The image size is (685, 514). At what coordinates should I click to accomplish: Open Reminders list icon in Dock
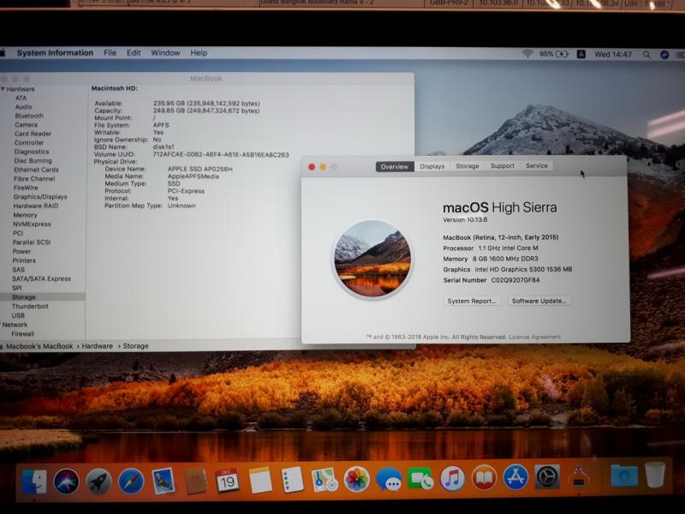292,480
